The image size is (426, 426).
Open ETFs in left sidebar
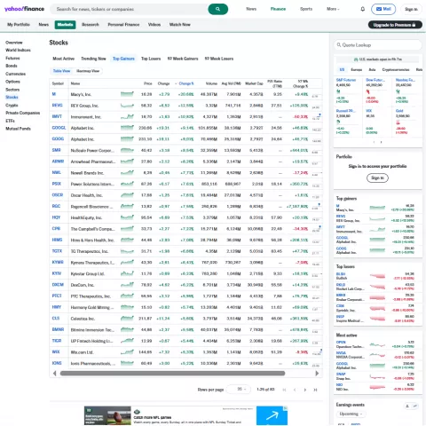click(x=10, y=121)
